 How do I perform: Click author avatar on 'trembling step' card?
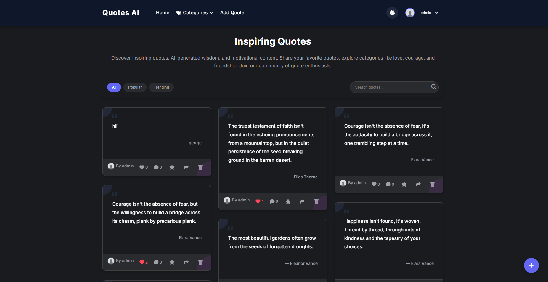tap(343, 183)
